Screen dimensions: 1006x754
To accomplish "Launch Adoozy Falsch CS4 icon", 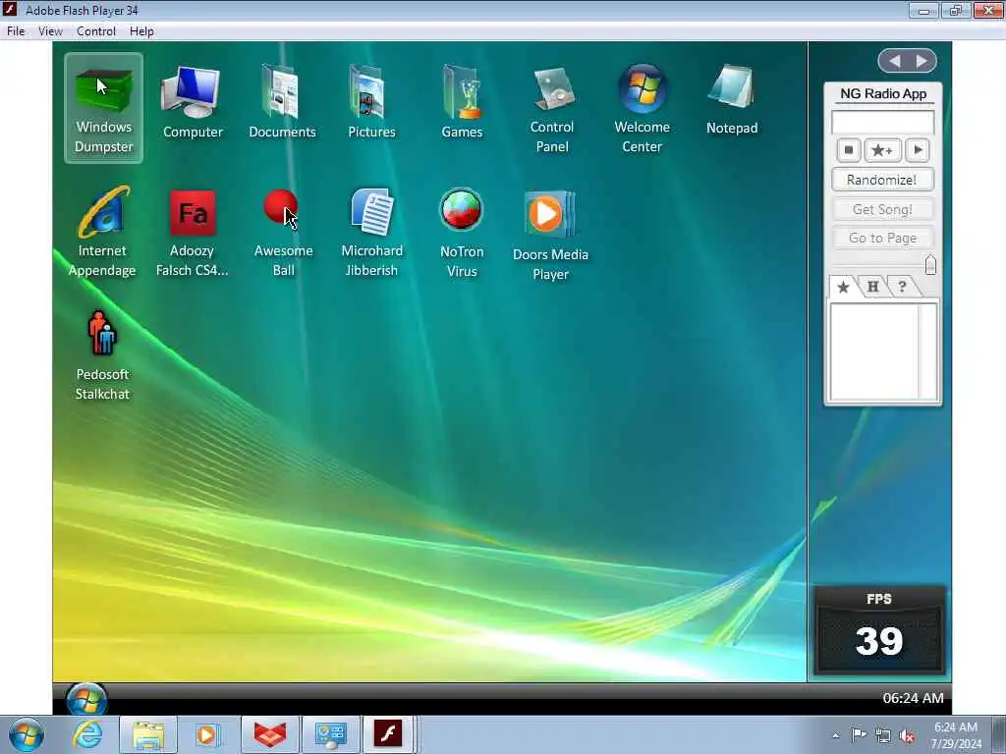I will tap(192, 232).
